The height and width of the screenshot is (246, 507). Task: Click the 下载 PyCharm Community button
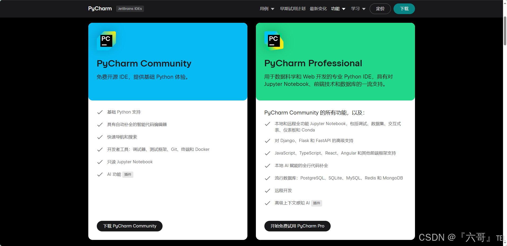pyautogui.click(x=130, y=226)
